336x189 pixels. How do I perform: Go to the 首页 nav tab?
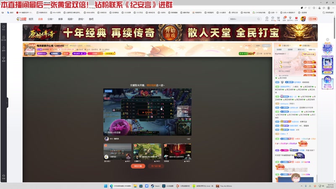(x=31, y=19)
